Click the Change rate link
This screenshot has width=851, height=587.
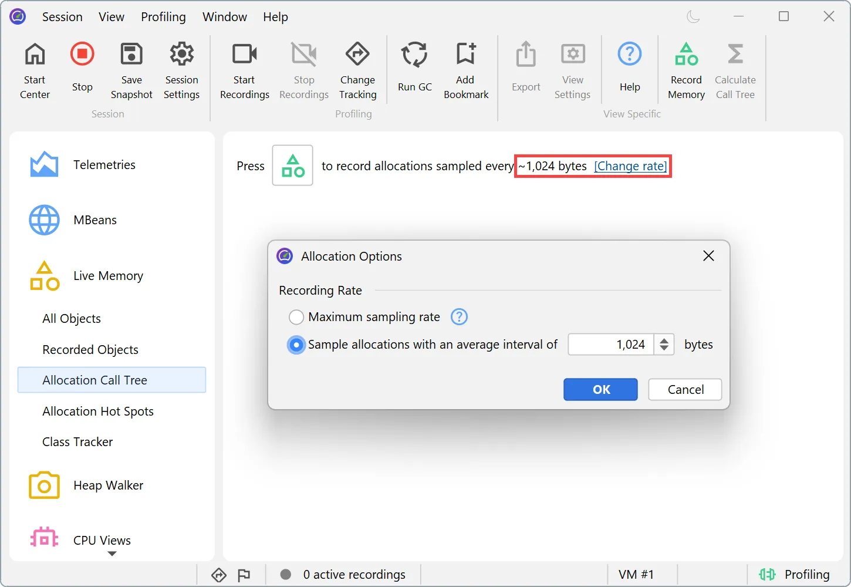(x=630, y=166)
